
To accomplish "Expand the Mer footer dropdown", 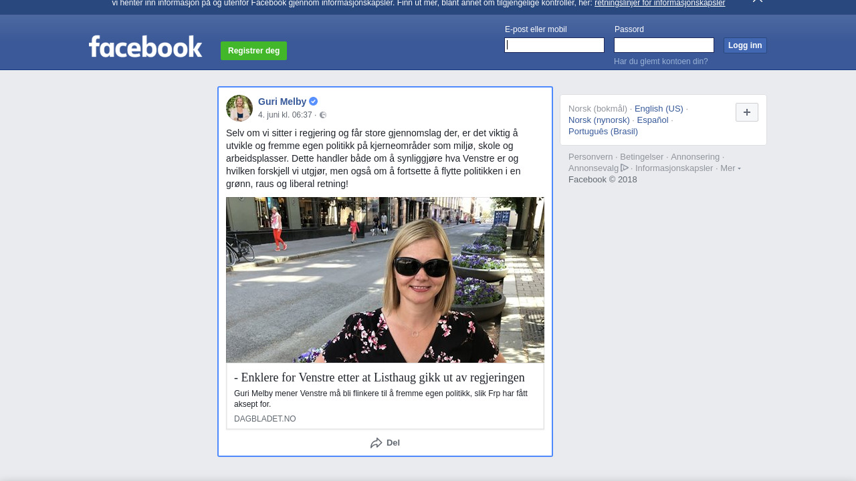I will tap(730, 168).
